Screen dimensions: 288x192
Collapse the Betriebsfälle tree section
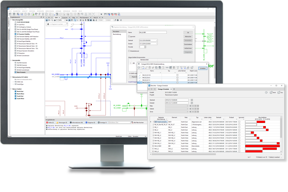pyautogui.click(x=11, y=60)
